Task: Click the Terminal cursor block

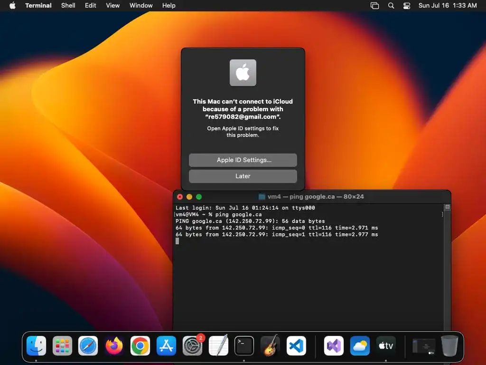Action: [x=178, y=241]
